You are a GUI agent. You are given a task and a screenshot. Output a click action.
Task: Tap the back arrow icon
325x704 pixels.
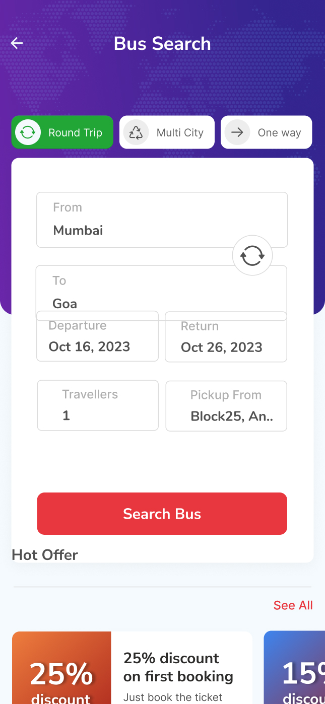click(17, 43)
